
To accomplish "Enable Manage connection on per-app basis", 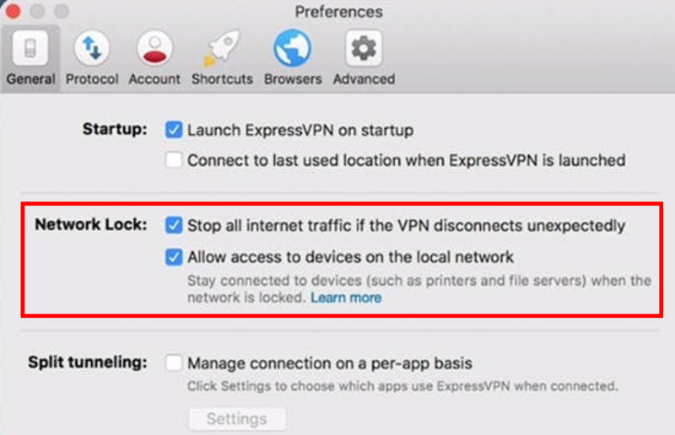I will (174, 362).
